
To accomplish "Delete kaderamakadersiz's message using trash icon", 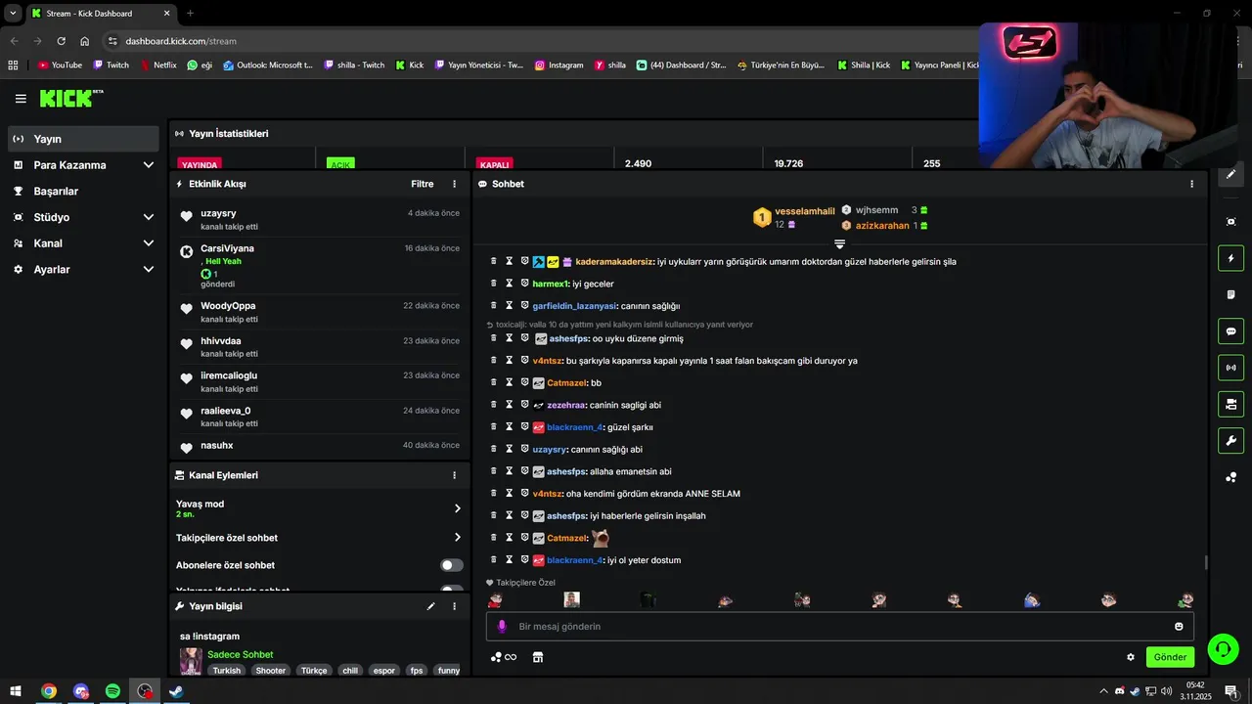I will pos(494,262).
